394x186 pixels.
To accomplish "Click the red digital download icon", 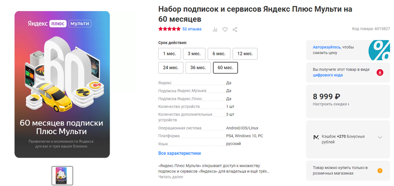I will (x=380, y=73).
